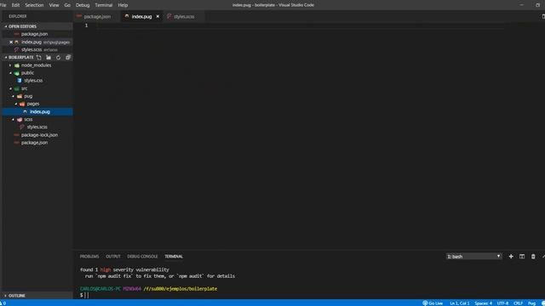This screenshot has width=545, height=306.
Task: Click the errors and warnings status indicator
Action: click(3, 303)
